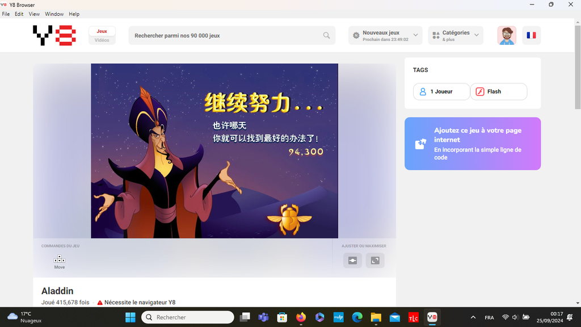Screen dimensions: 581x327
Task: Click the FRA keyboard language indicator
Action: 489,318
